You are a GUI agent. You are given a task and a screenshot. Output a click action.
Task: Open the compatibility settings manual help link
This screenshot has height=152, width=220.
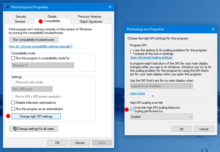[x=41, y=46]
